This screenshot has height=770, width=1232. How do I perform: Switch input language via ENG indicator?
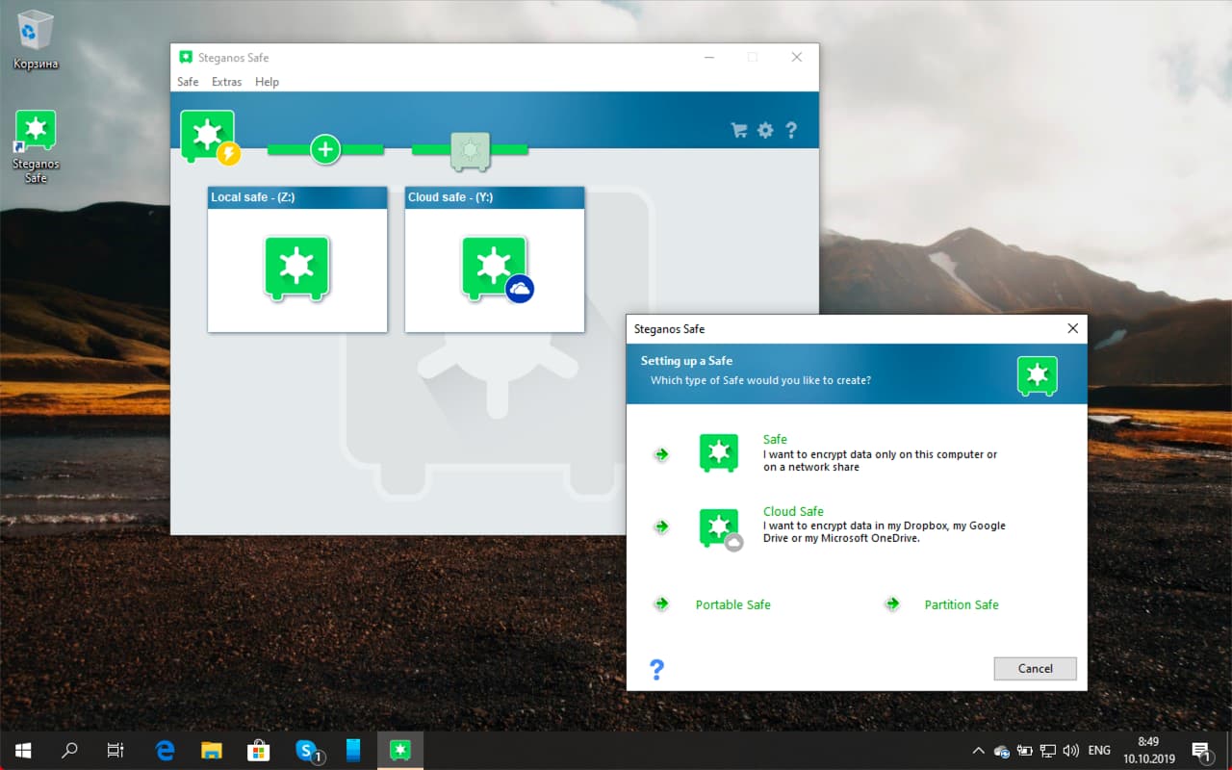(x=1099, y=751)
